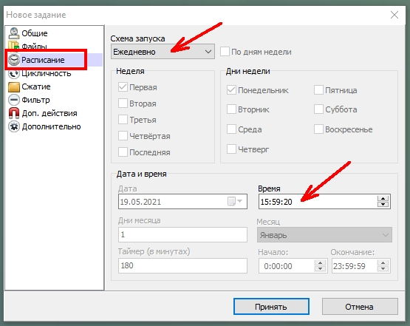Click the Отмена button
Image resolution: width=410 pixels, height=326 pixels.
point(360,307)
